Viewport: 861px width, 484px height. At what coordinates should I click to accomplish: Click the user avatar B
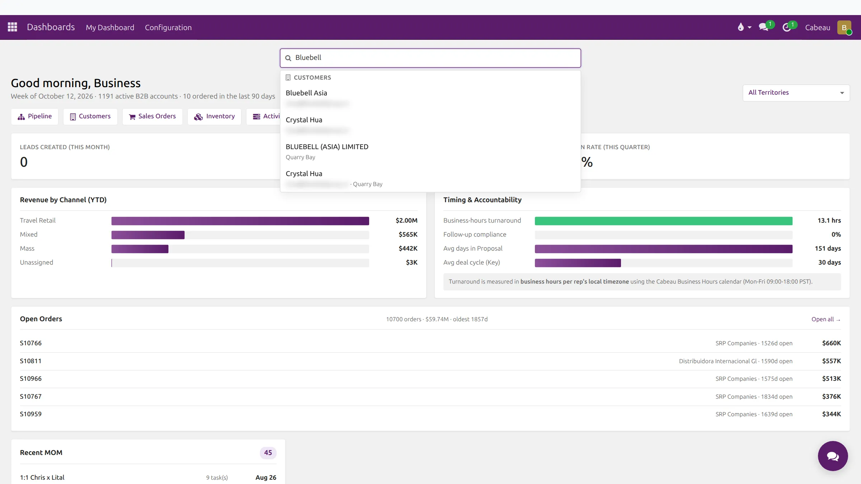[x=844, y=28]
